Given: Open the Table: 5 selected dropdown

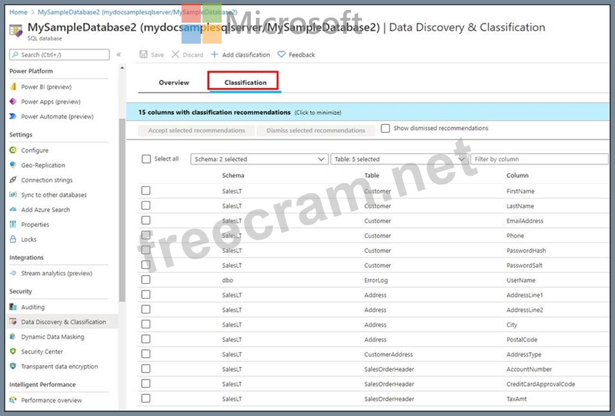Looking at the screenshot, I should coord(399,159).
